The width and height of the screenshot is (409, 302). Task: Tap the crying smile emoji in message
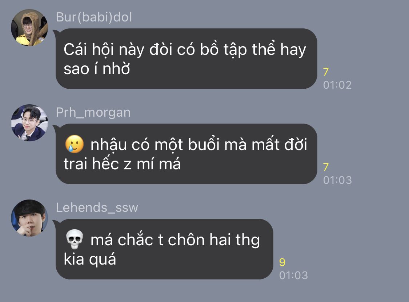pos(74,144)
